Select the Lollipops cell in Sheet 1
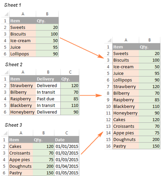This screenshot has height=176, width=167. click(x=23, y=54)
